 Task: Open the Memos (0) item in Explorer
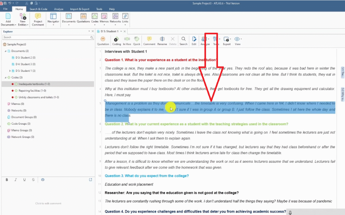[x=18, y=104]
